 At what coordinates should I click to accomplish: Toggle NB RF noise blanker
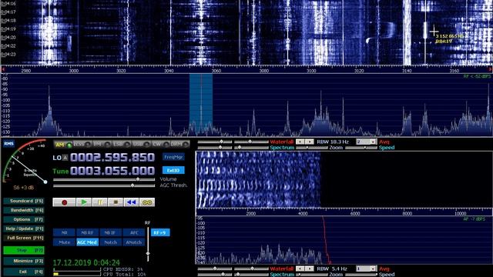pyautogui.click(x=87, y=232)
